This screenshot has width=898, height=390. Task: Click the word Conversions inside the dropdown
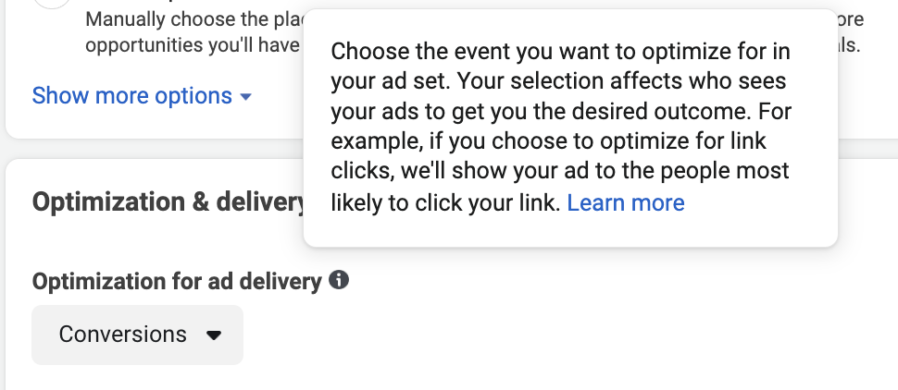(x=122, y=335)
